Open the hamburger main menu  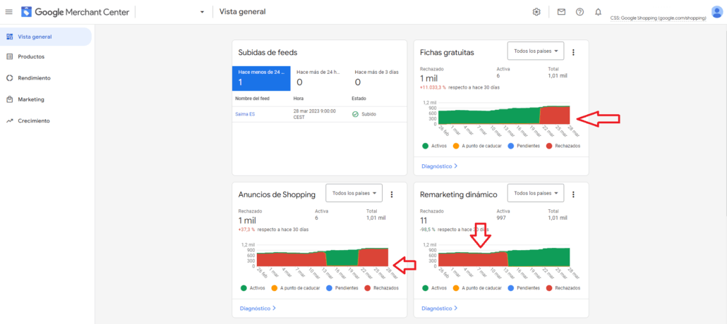(x=9, y=12)
